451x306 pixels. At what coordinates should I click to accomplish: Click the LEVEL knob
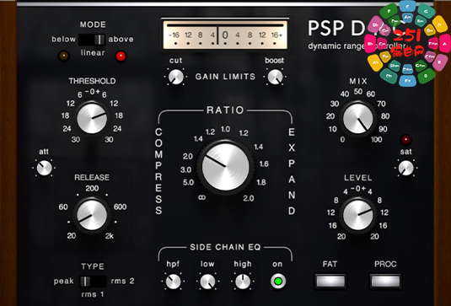357,215
